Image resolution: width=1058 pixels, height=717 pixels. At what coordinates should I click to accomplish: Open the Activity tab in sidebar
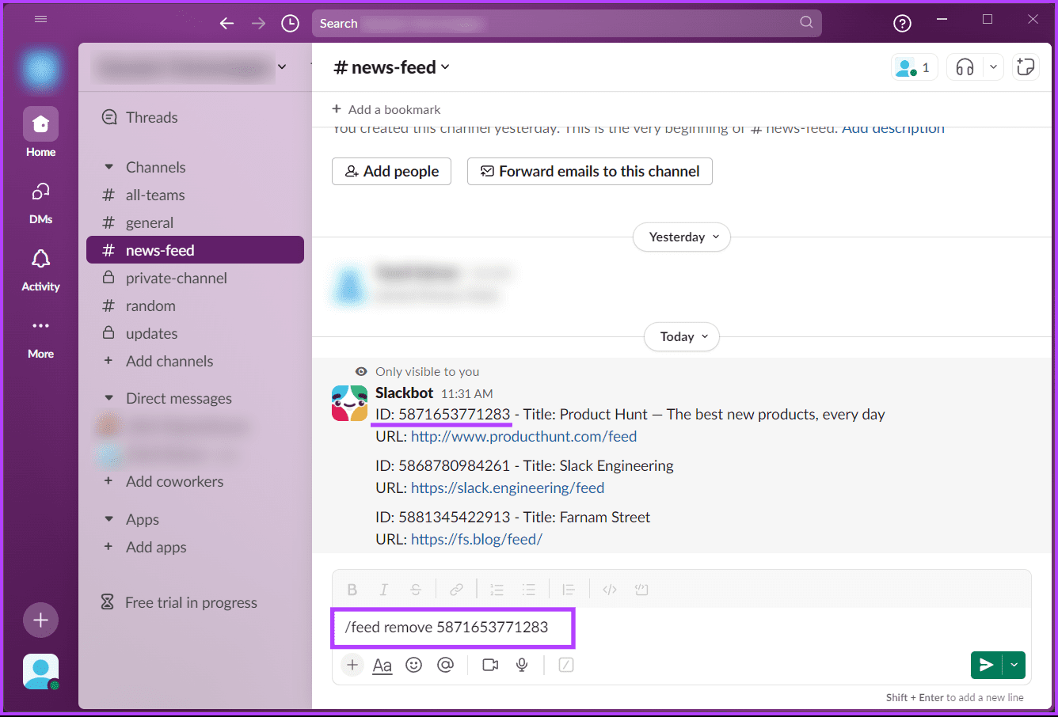point(40,269)
